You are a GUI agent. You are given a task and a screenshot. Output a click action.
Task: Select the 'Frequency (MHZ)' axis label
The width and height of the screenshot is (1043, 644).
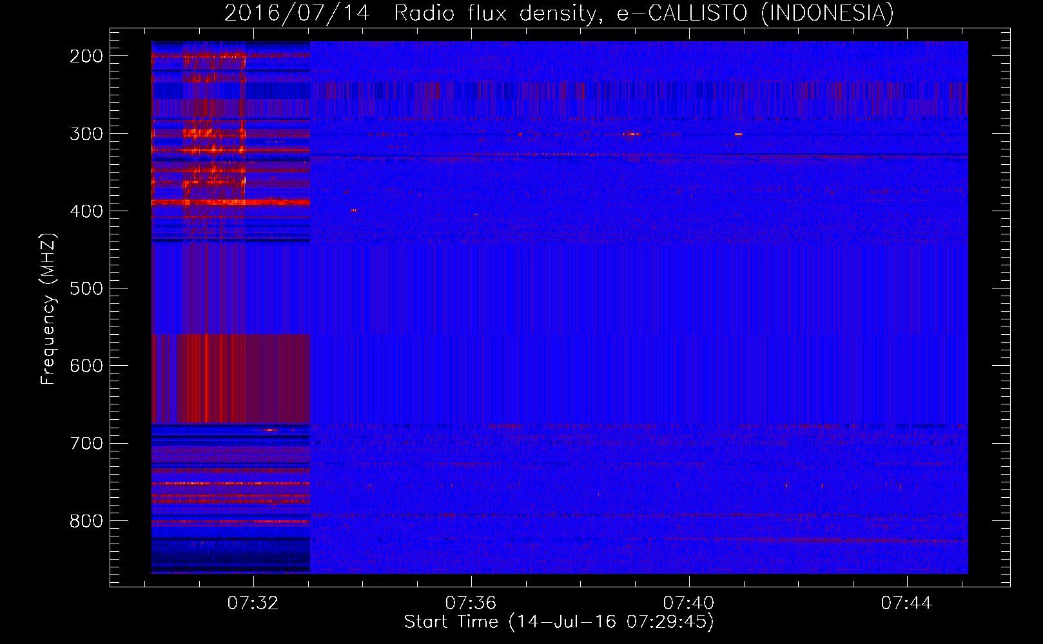point(48,309)
